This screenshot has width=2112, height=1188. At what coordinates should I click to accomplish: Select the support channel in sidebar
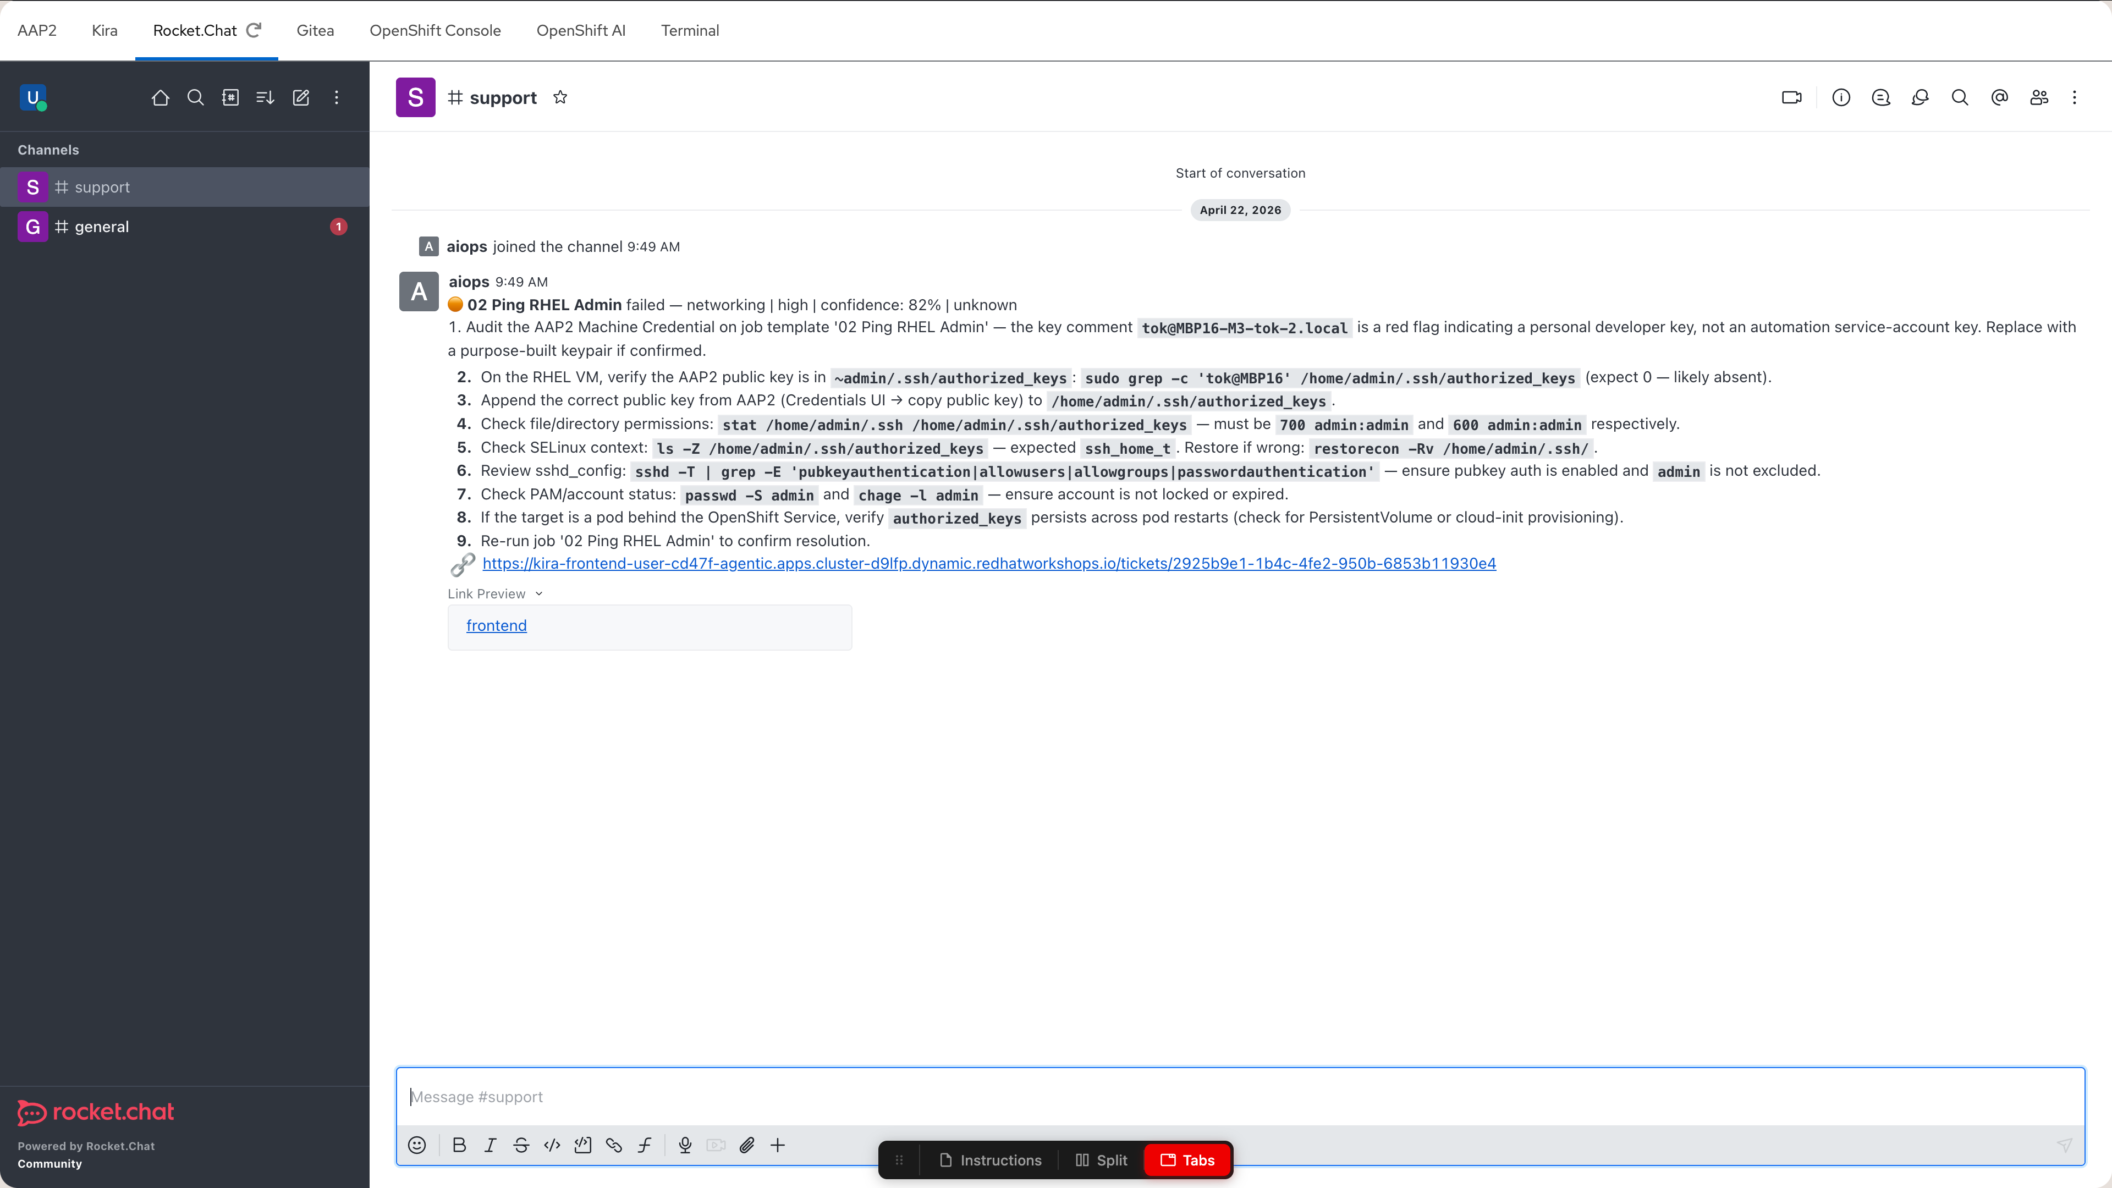click(x=184, y=187)
